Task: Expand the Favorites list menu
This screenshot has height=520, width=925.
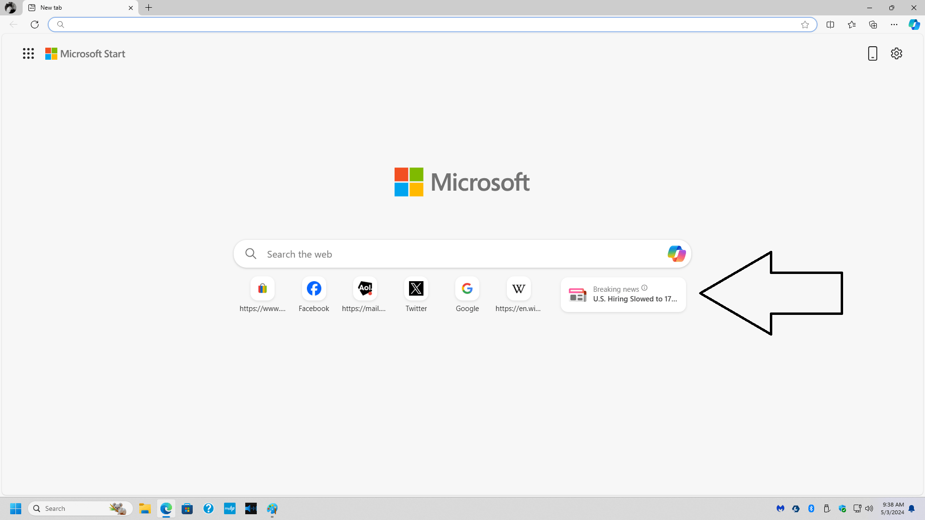Action: (x=851, y=25)
